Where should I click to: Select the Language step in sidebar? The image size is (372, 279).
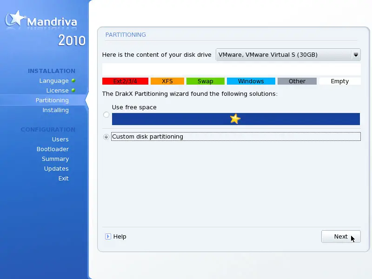[54, 80]
